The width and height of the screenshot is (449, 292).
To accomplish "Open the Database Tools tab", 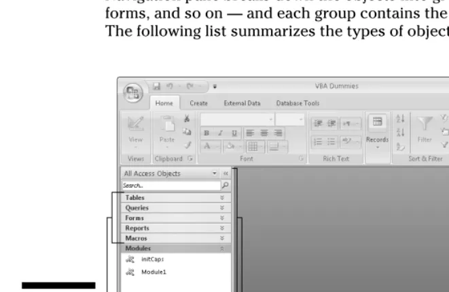I will tap(298, 103).
